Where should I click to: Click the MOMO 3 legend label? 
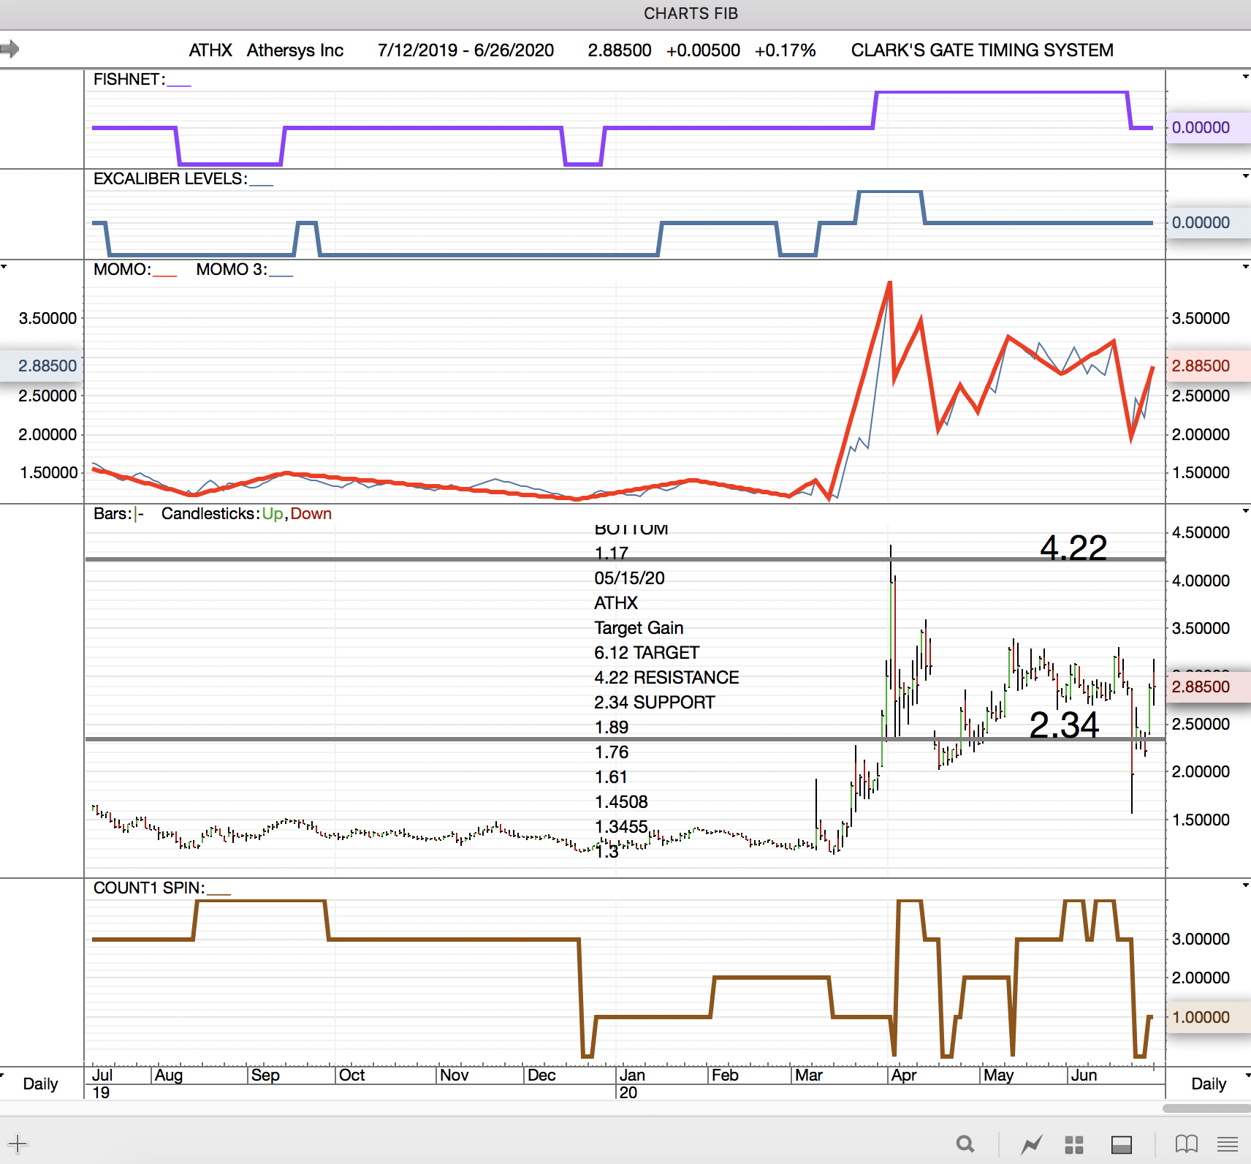coord(232,269)
